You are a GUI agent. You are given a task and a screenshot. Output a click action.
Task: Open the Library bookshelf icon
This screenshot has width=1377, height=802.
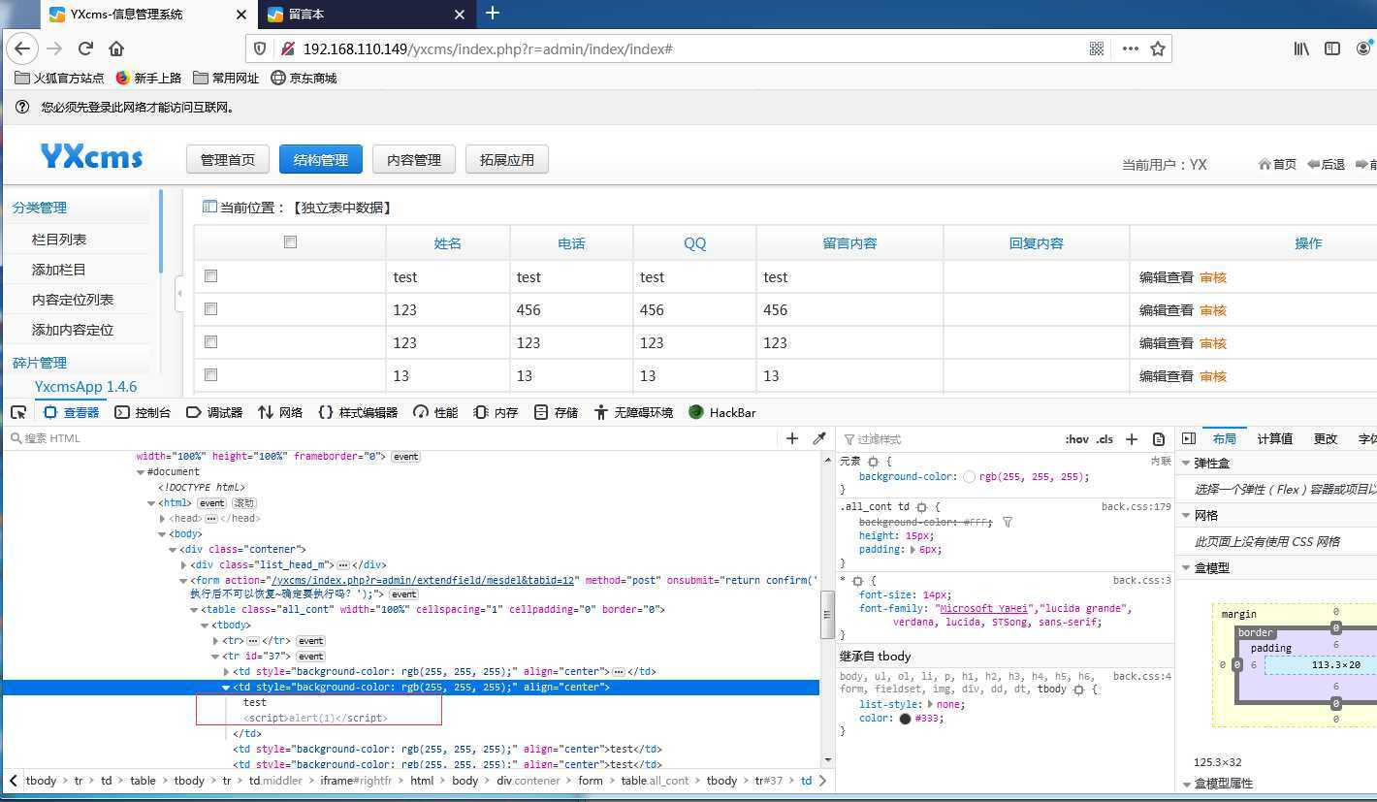1301,48
